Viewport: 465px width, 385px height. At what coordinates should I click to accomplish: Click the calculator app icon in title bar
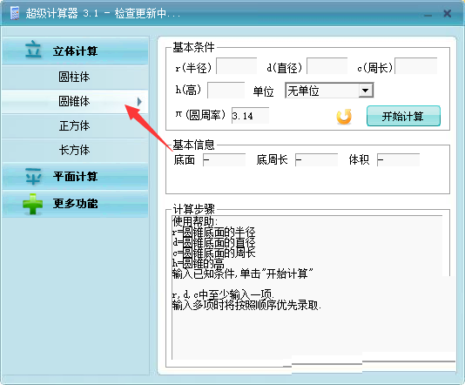[x=14, y=13]
